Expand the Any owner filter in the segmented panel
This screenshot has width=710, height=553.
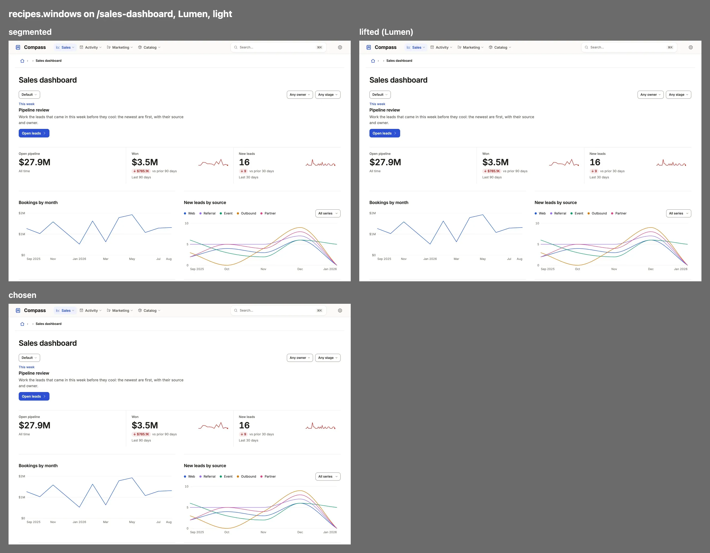[x=300, y=95]
